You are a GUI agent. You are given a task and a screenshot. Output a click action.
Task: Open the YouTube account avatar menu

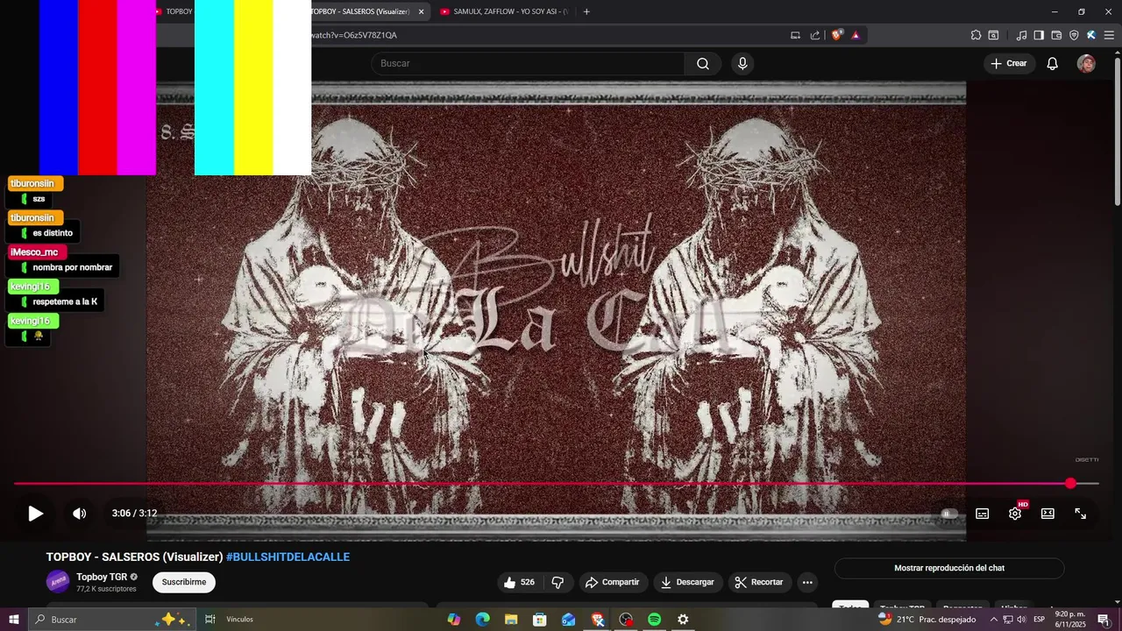(x=1086, y=63)
